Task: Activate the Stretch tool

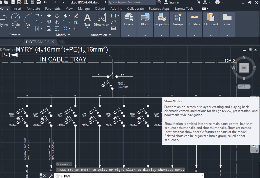Action: (49, 28)
